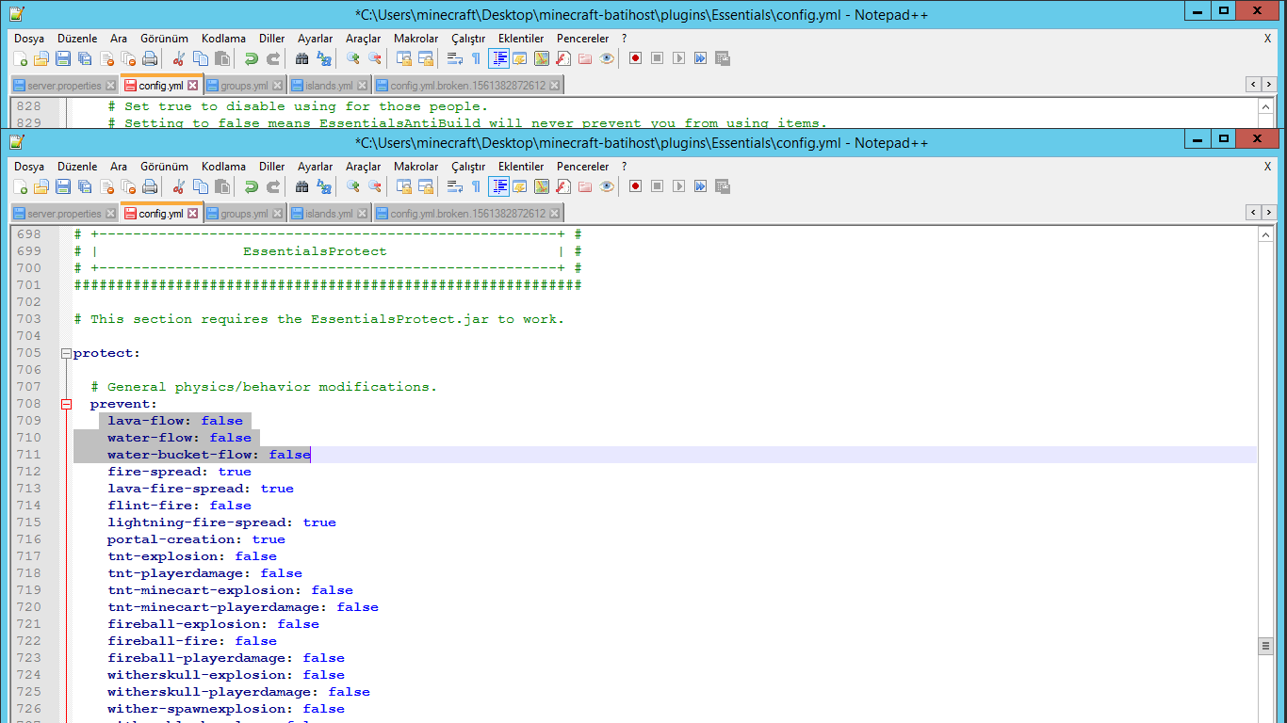This screenshot has width=1287, height=723.
Task: Print document using front window toolbar icon
Action: click(x=150, y=186)
